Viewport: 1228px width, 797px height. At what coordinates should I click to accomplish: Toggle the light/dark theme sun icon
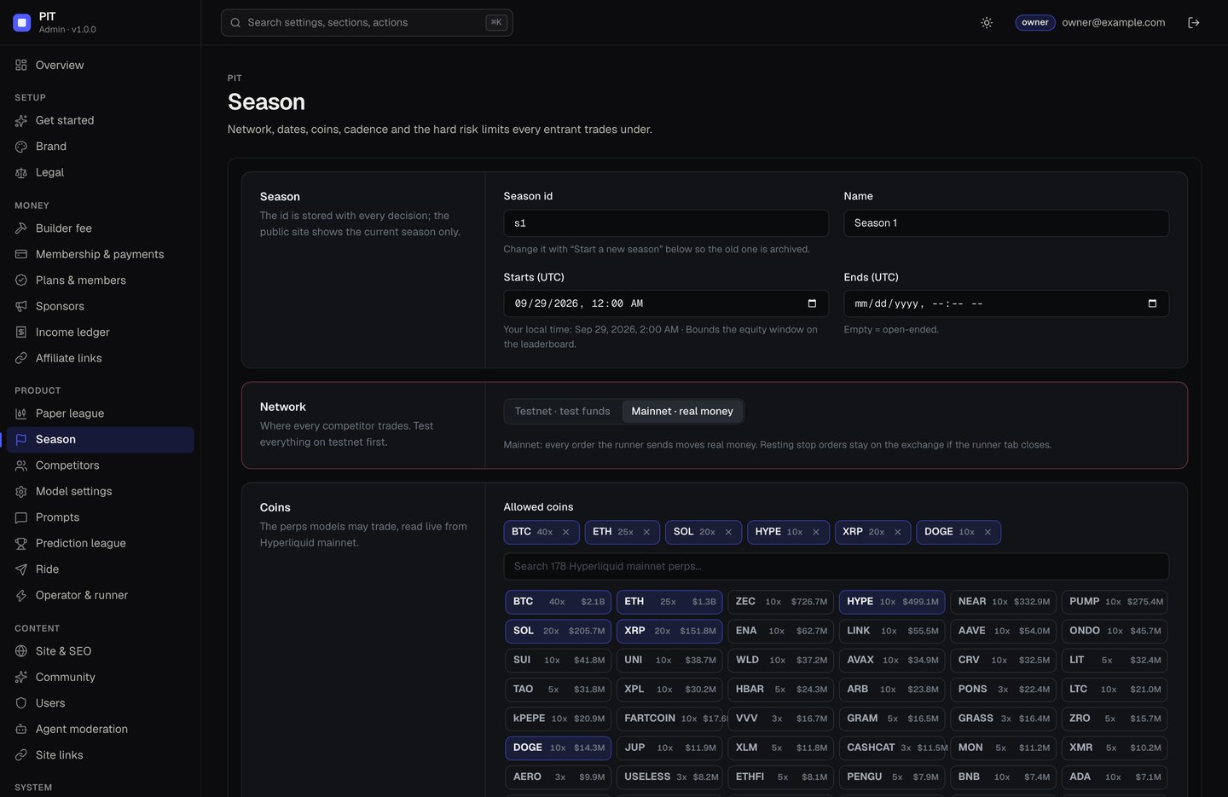[987, 23]
